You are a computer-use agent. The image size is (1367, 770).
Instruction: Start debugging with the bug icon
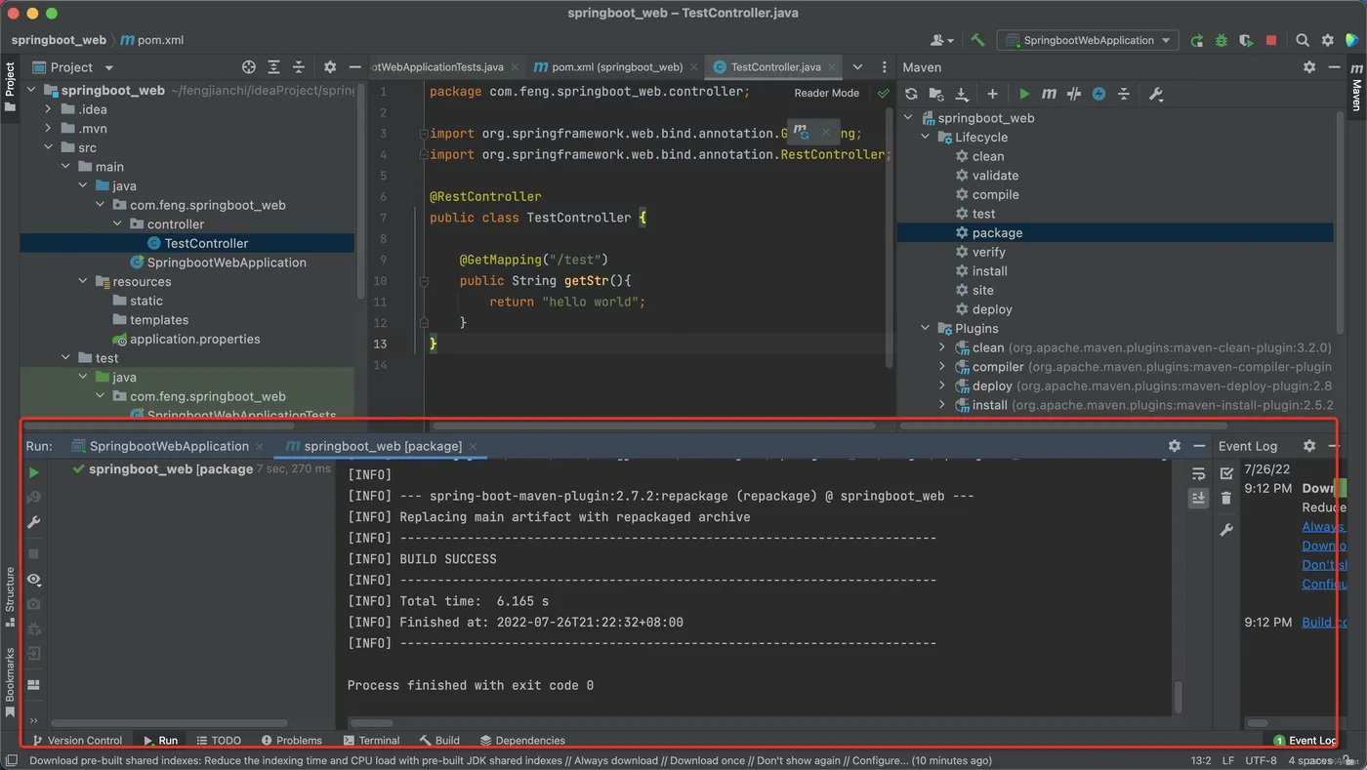click(x=1222, y=40)
